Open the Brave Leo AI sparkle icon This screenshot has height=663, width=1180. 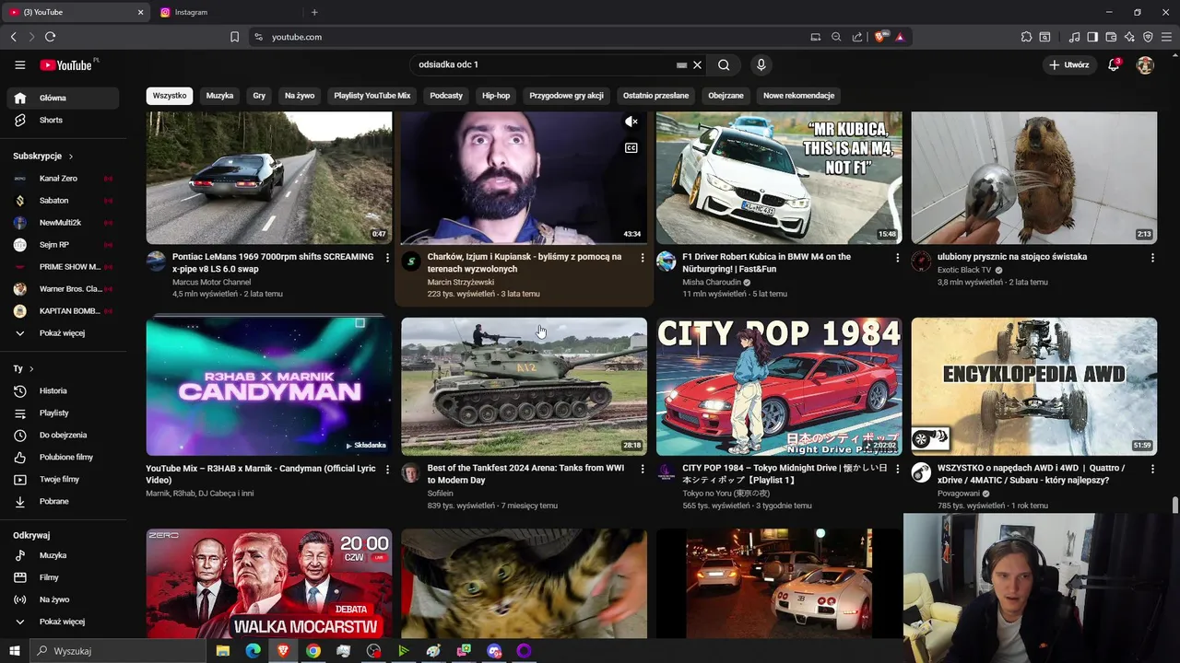[x=1129, y=37]
